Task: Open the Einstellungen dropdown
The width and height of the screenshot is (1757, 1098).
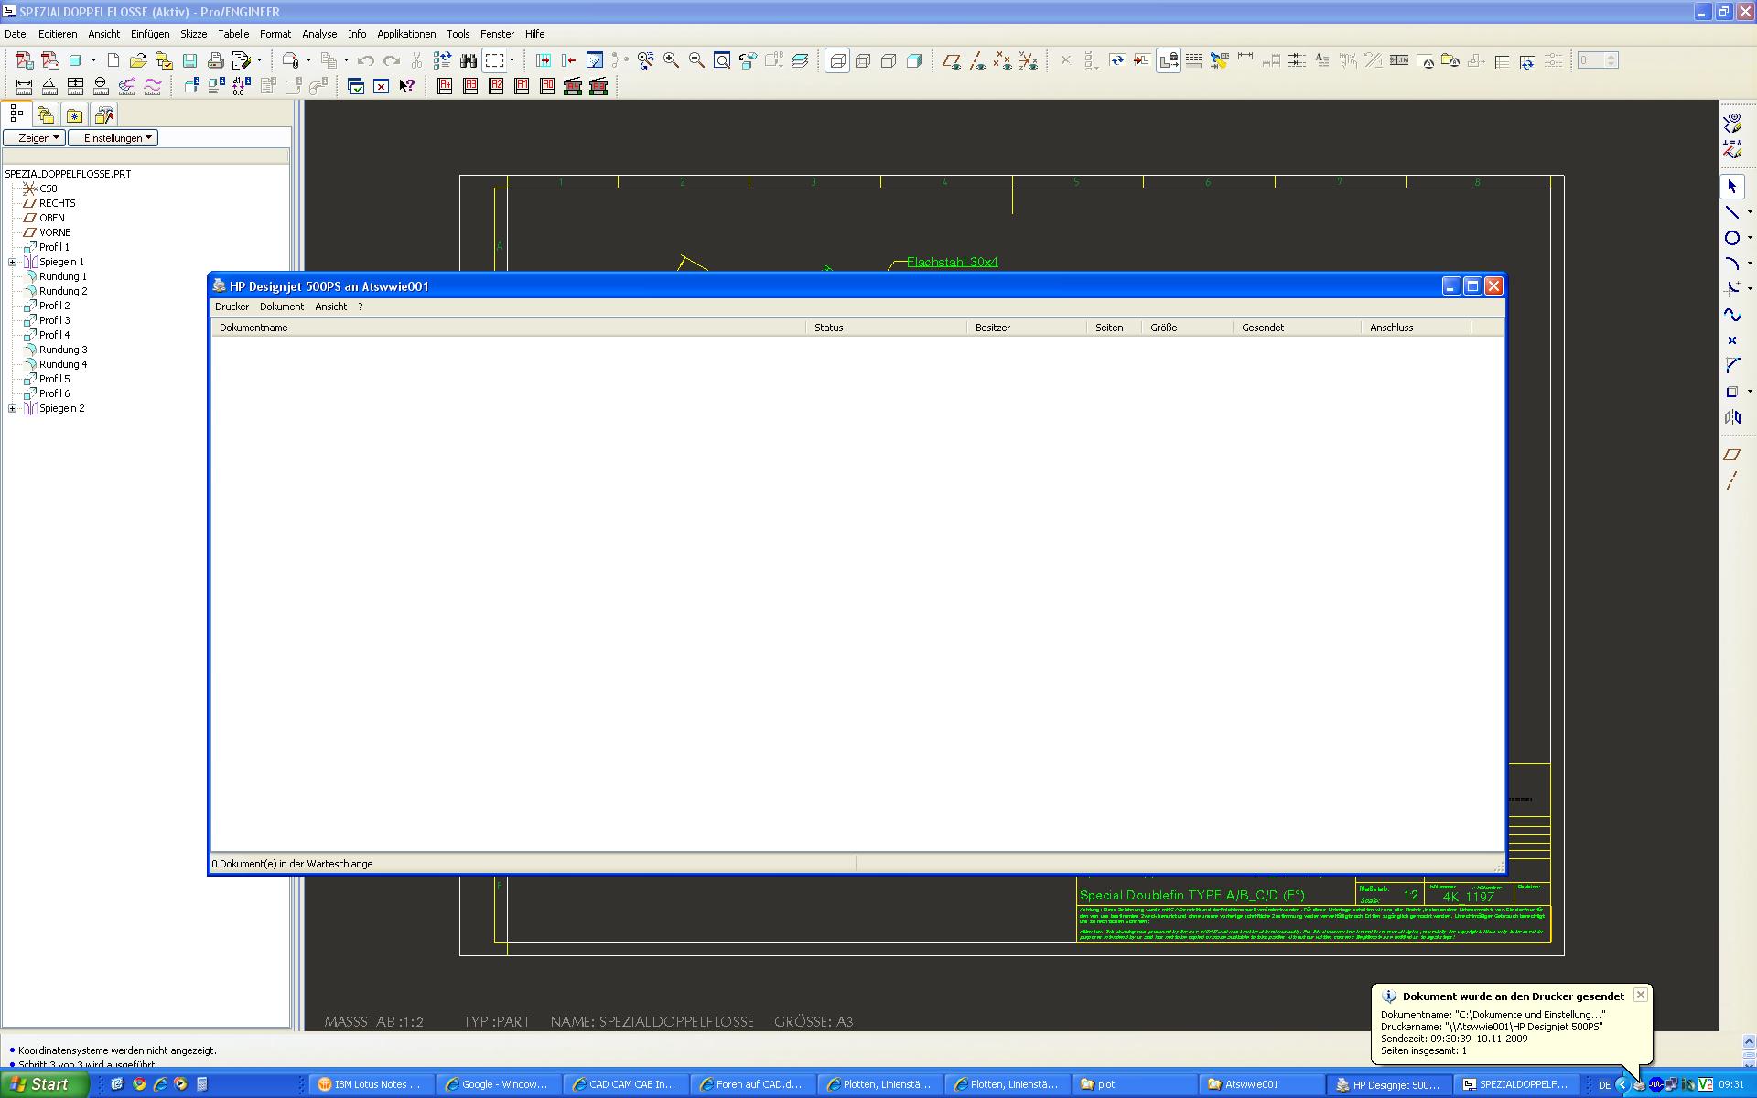Action: click(113, 138)
